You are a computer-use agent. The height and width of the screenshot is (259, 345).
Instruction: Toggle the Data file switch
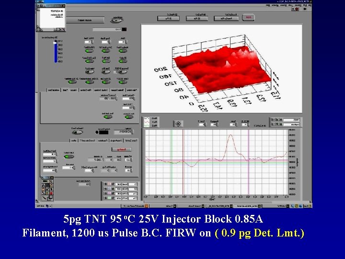coord(106,72)
